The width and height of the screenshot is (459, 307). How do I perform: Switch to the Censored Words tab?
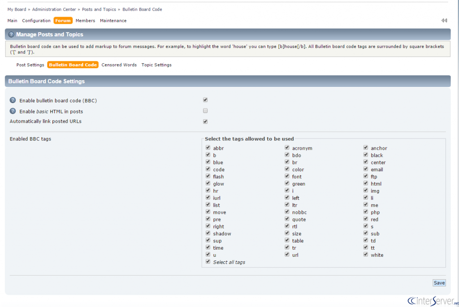[x=119, y=65]
